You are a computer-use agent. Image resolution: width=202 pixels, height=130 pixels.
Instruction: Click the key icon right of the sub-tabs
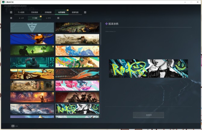click(58, 18)
